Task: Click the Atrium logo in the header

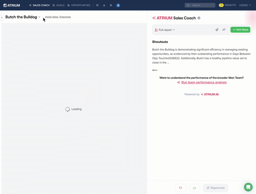Action: click(x=12, y=5)
